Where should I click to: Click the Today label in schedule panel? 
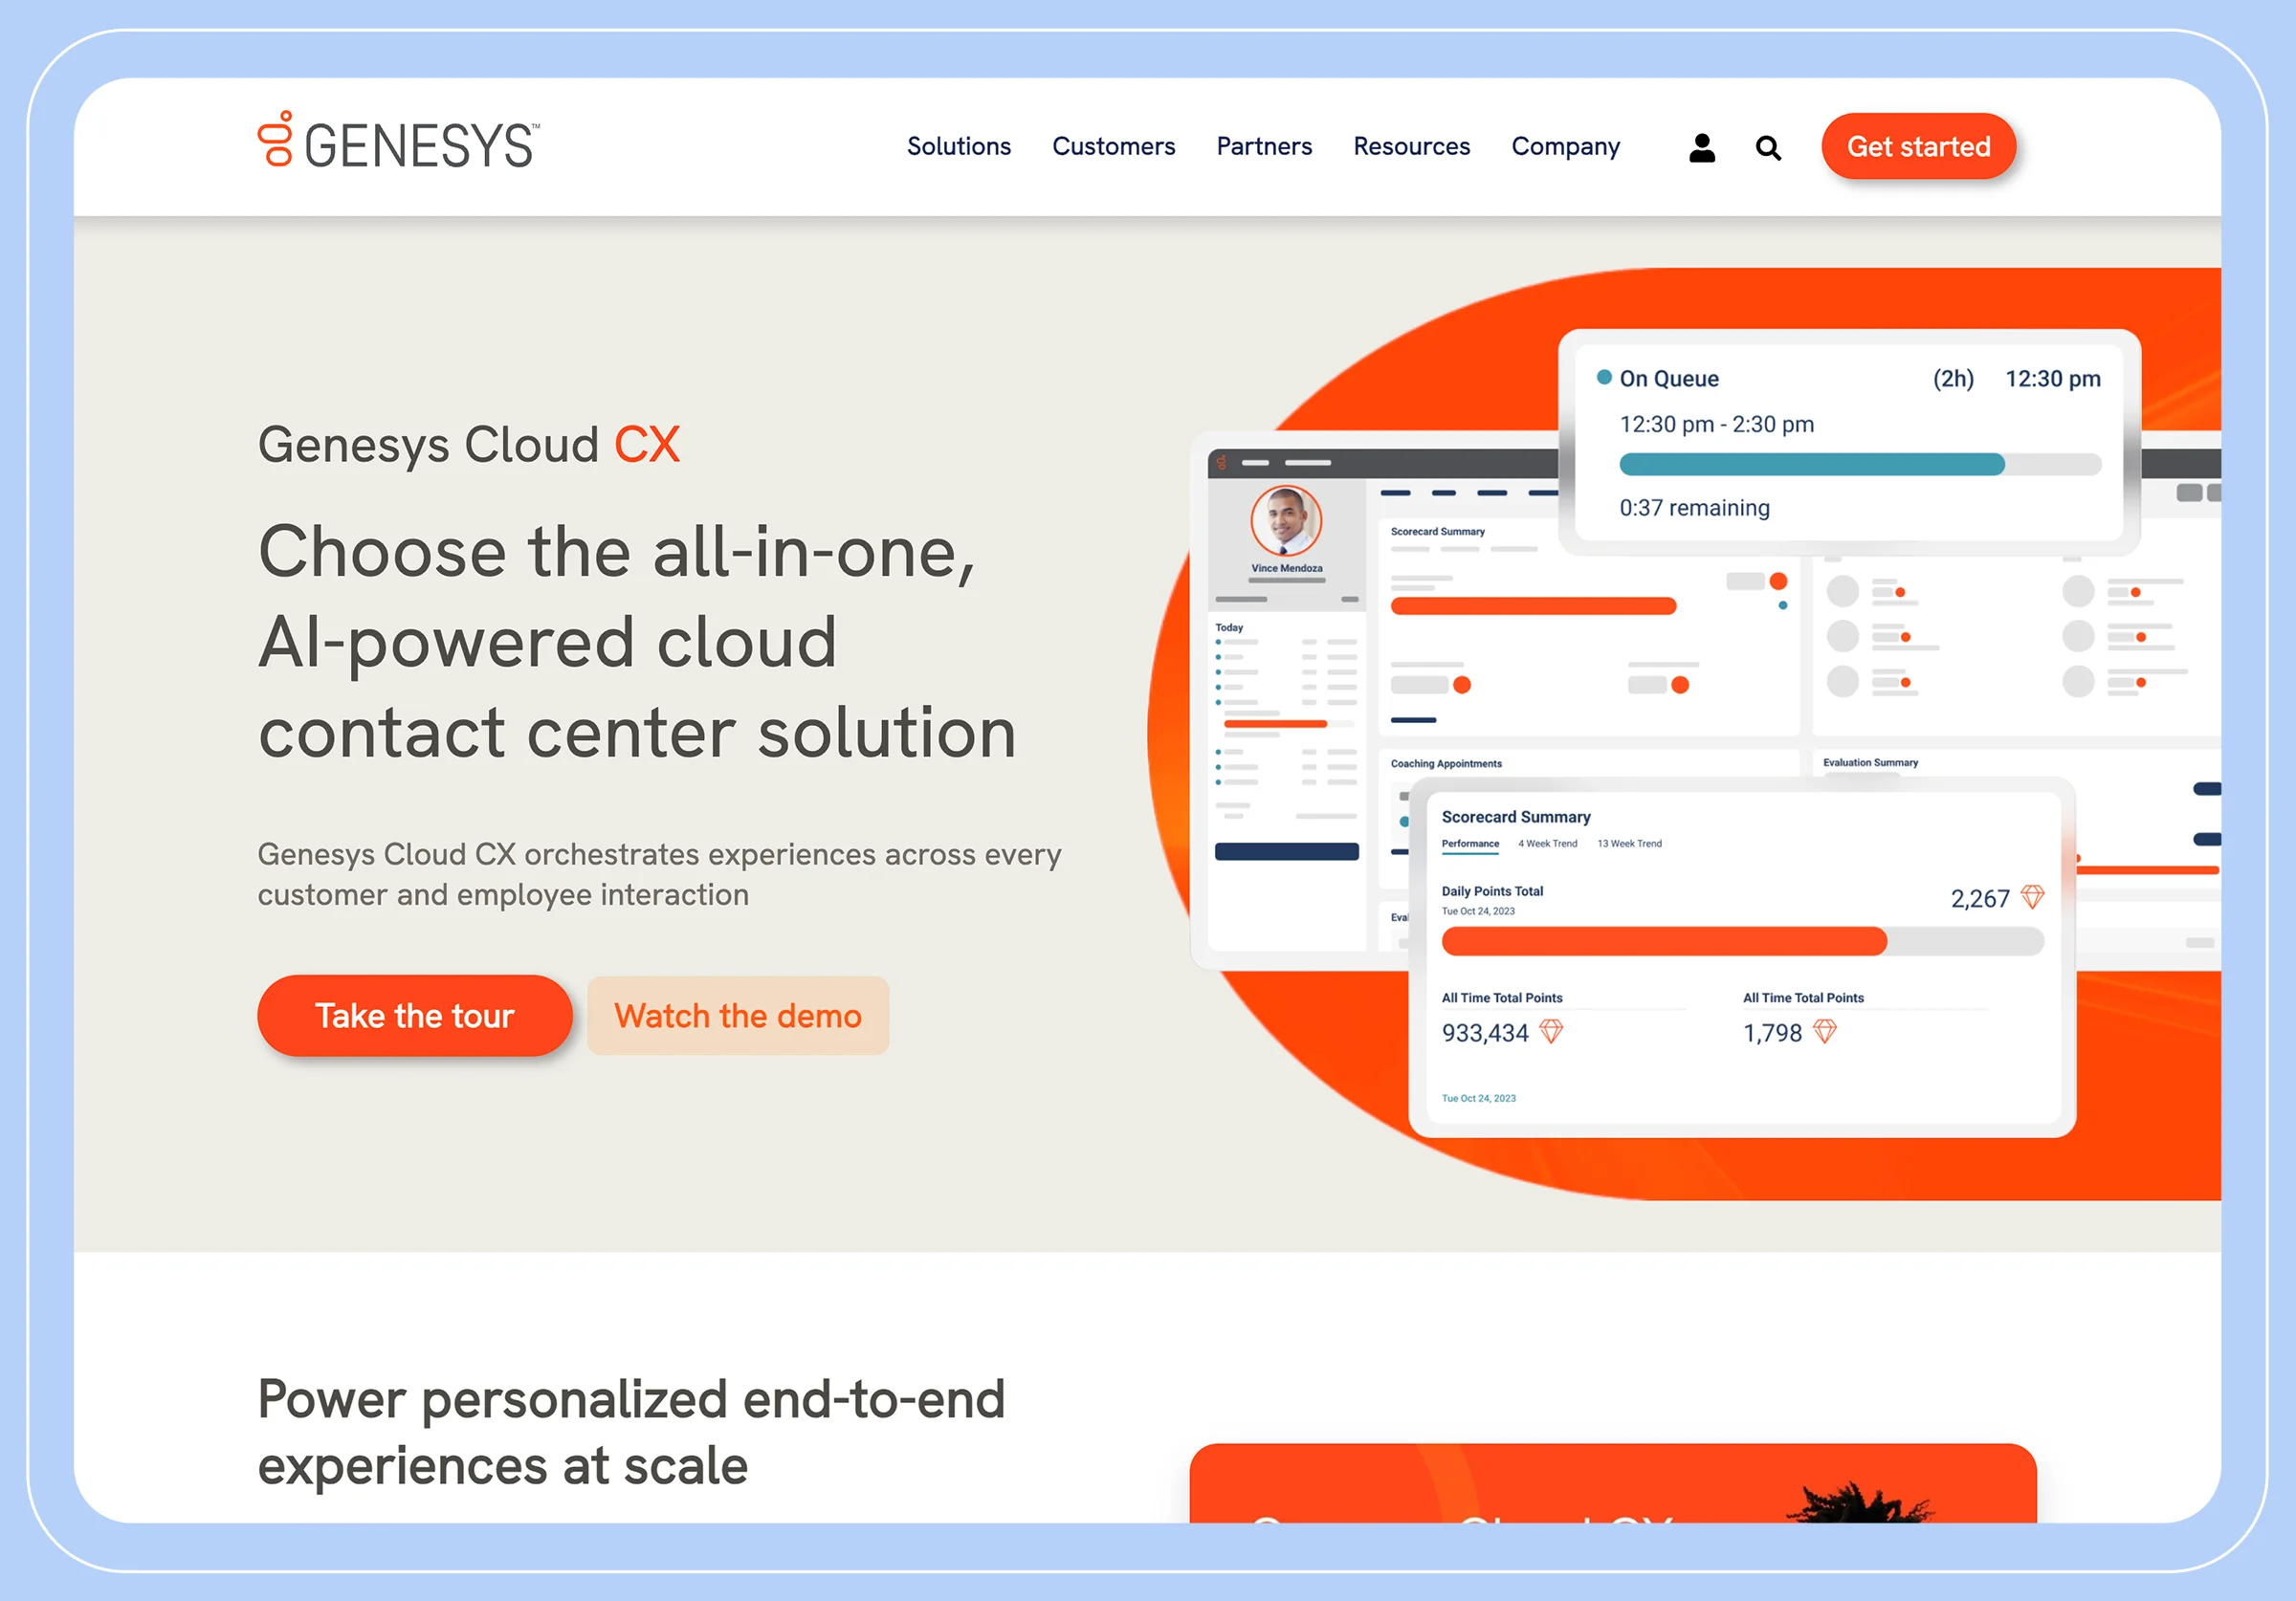[1228, 628]
